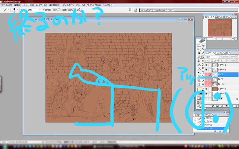This screenshot has width=239, height=149.
Task: Click the Navigator preview thumbnail
Action: click(x=220, y=28)
